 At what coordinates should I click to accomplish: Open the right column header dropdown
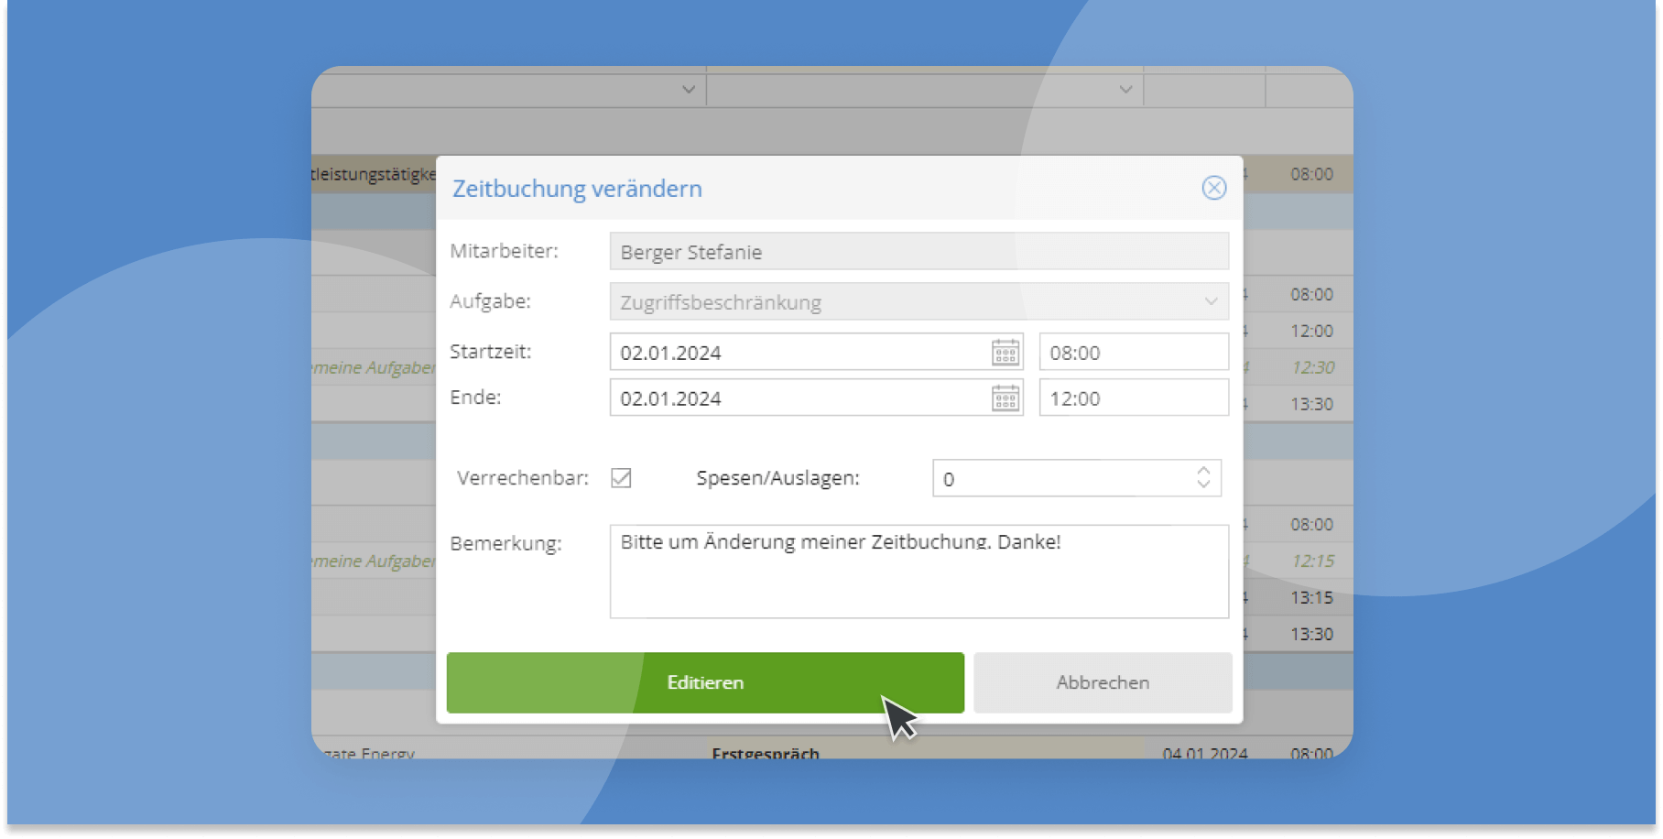point(1125,90)
